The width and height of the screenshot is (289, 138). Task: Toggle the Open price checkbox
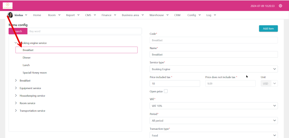point(166,91)
